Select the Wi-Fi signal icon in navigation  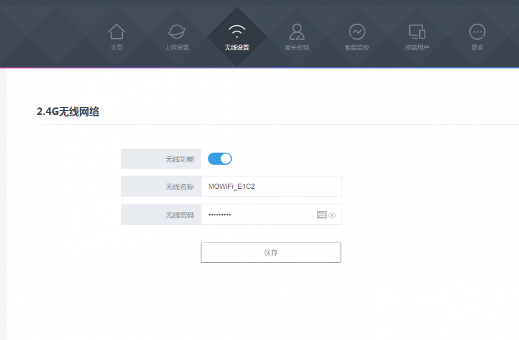(237, 31)
